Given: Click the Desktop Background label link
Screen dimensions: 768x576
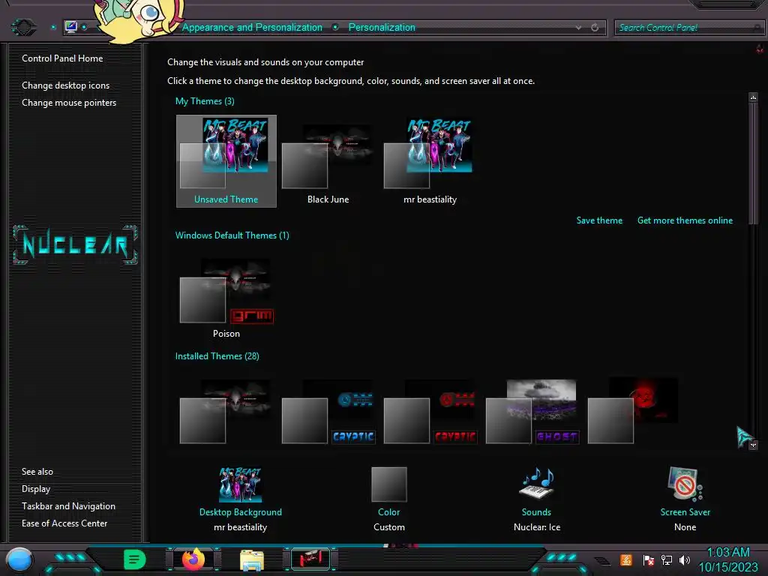Looking at the screenshot, I should point(241,511).
